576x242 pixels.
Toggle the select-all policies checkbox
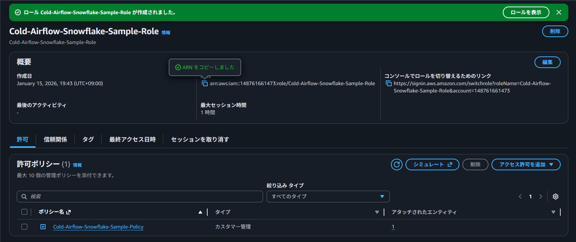tap(24, 212)
